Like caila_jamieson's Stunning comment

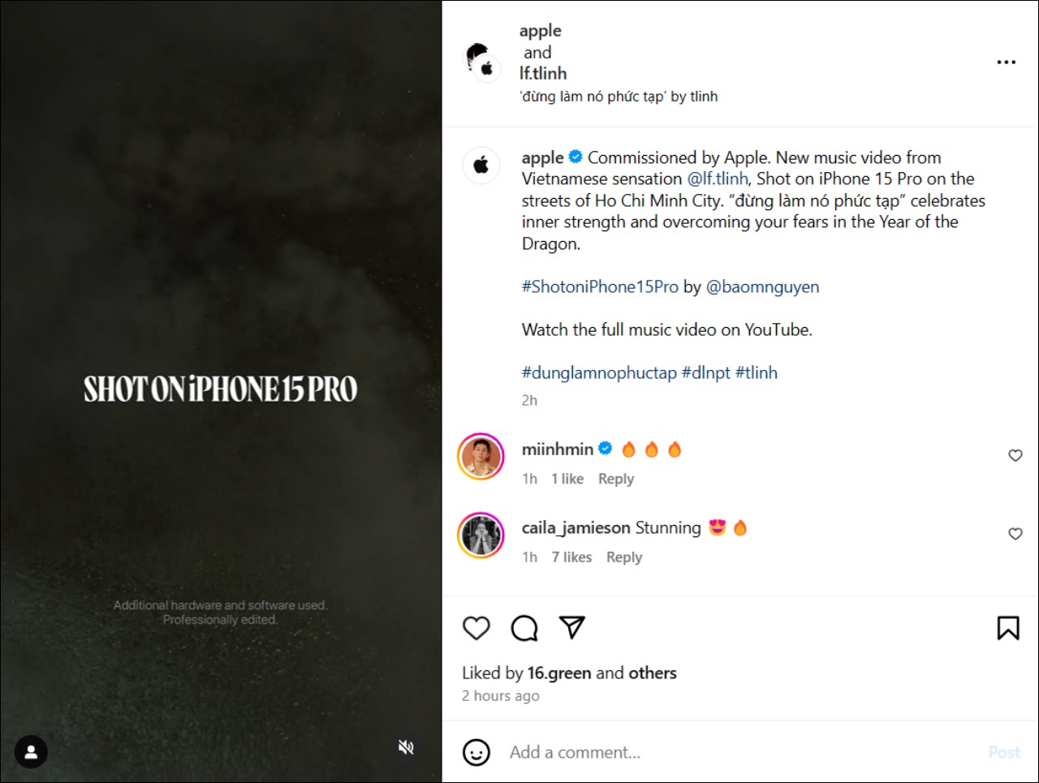click(x=1015, y=534)
